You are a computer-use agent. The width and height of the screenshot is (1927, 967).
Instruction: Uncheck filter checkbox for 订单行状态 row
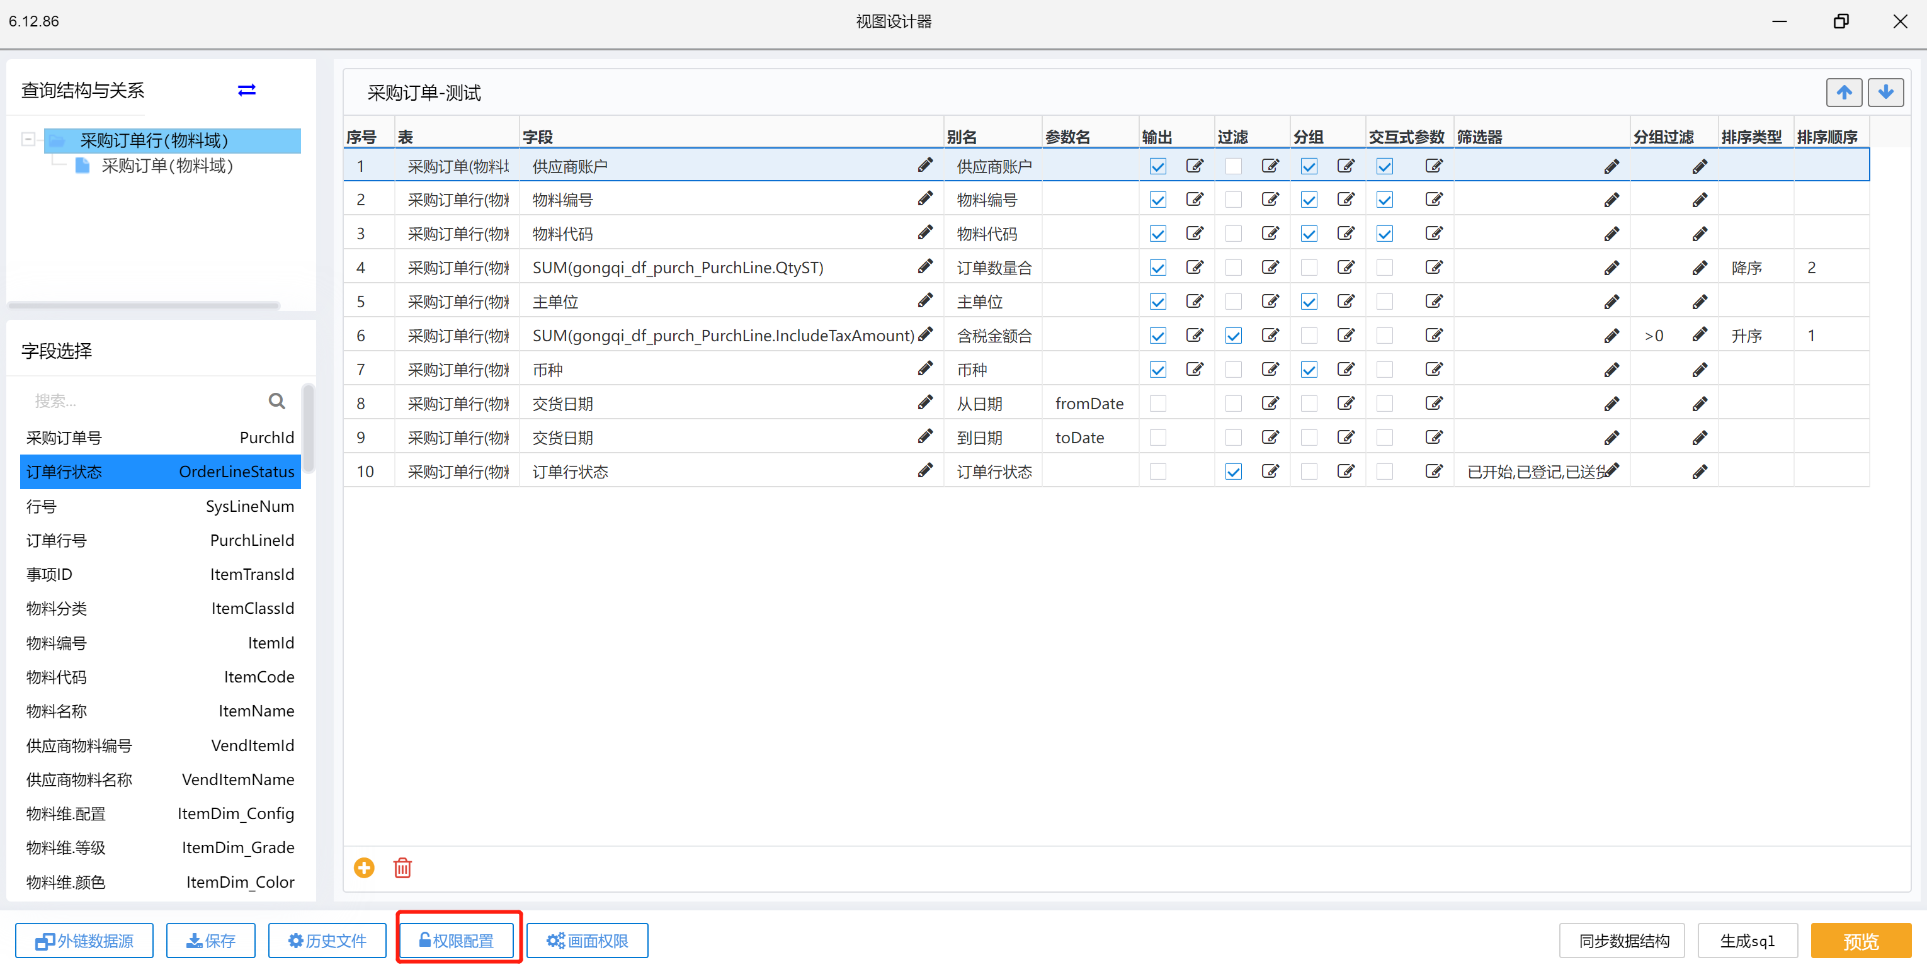(1234, 471)
